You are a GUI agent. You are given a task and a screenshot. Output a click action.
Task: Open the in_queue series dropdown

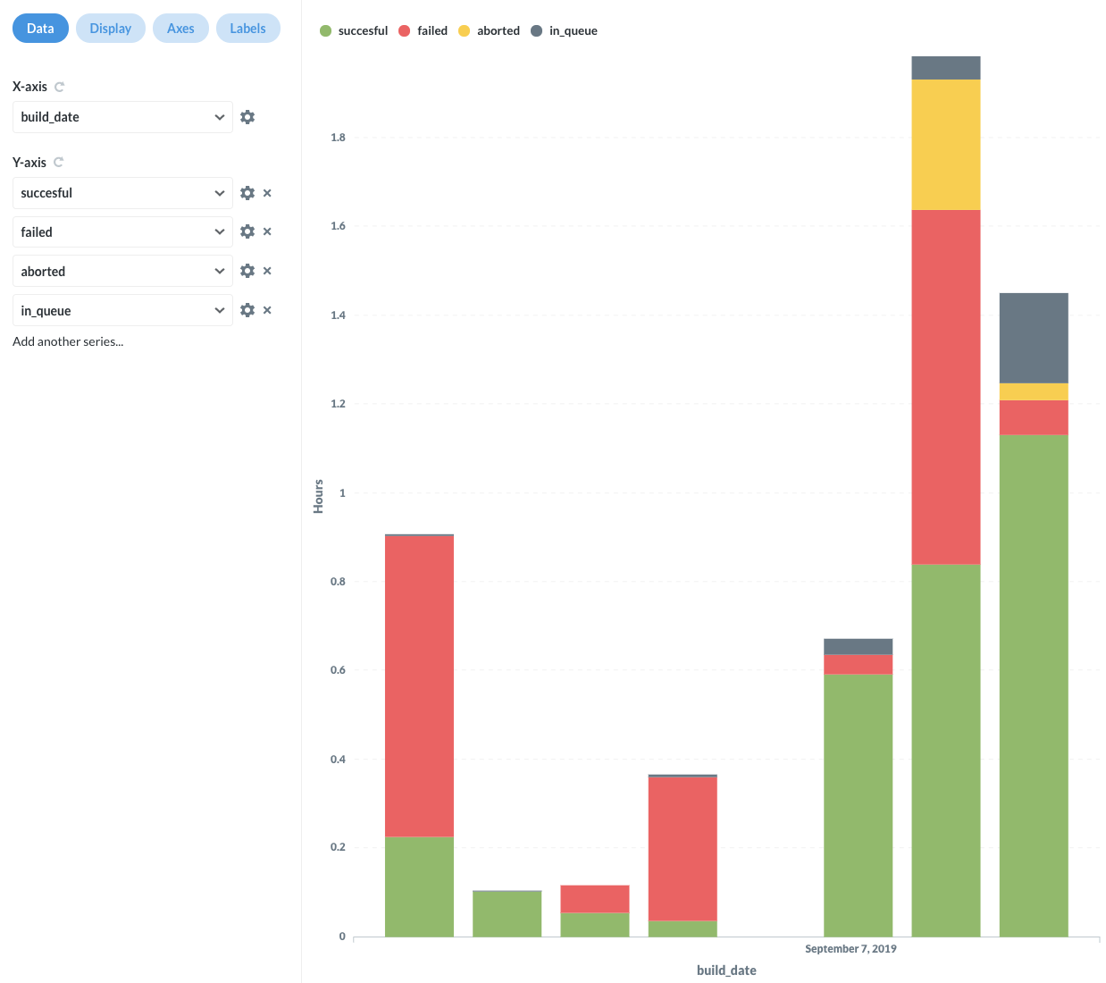(122, 310)
